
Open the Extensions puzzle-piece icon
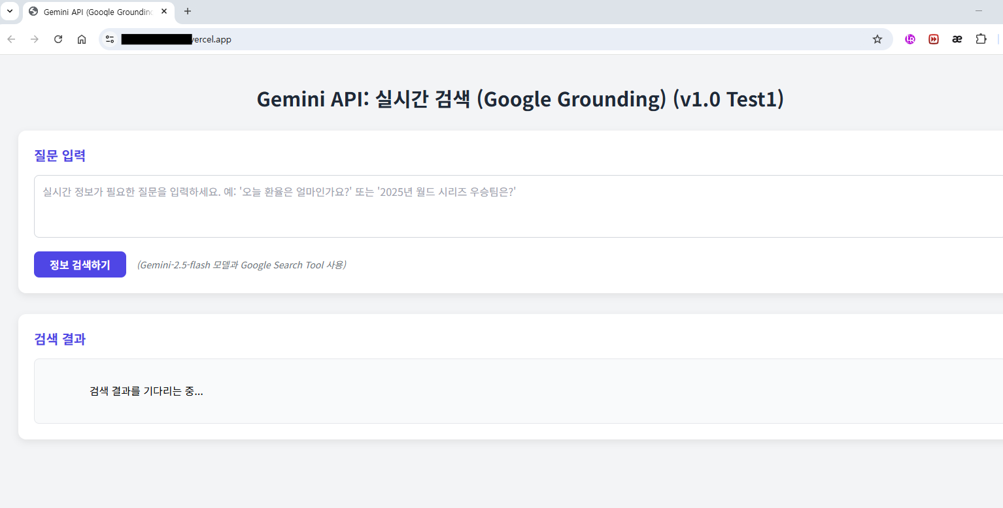[x=981, y=39]
